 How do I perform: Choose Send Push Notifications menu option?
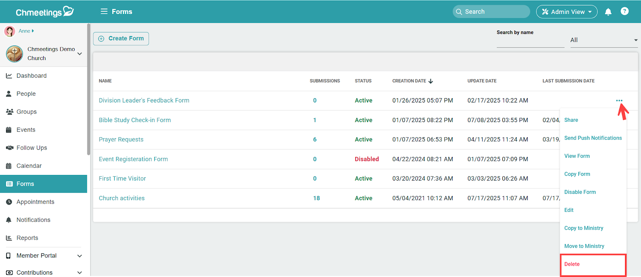(593, 138)
